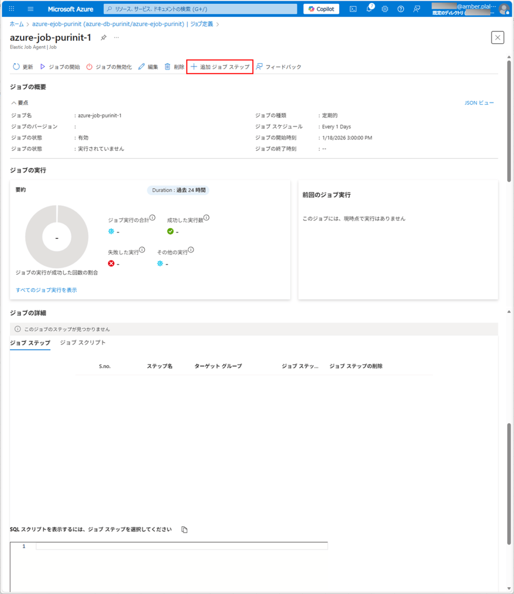Open the ellipsis more options menu

(x=117, y=37)
